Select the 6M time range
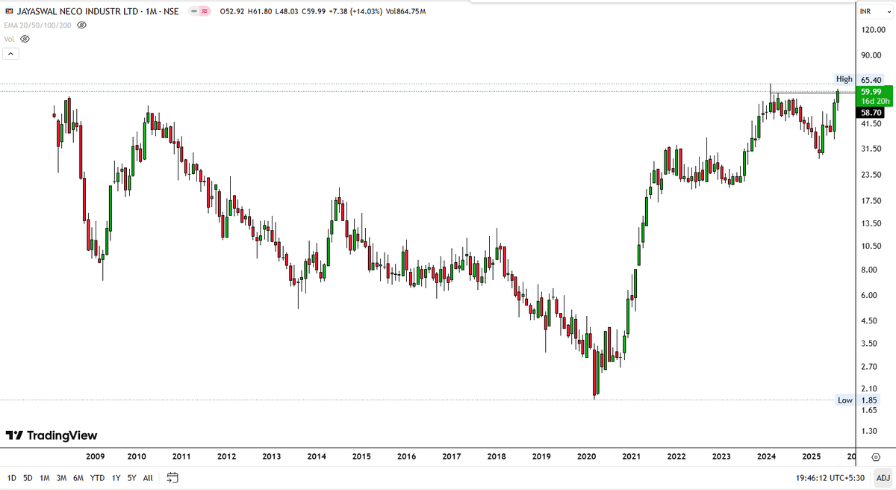The width and height of the screenshot is (896, 490). [x=78, y=477]
